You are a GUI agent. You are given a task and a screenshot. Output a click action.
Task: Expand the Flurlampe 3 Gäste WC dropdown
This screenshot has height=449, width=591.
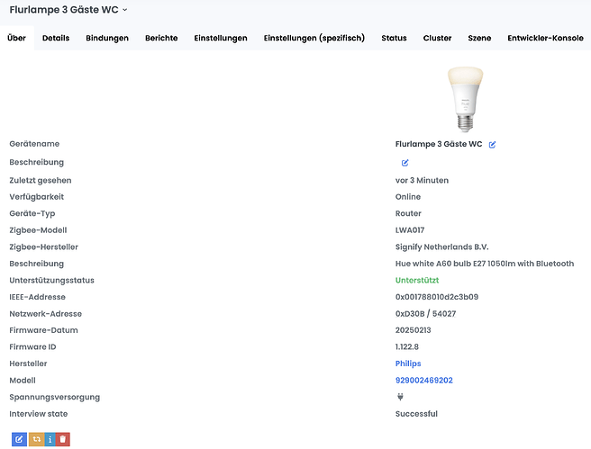point(125,10)
